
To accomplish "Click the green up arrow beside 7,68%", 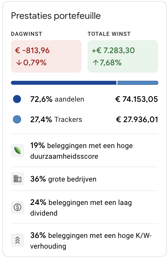I will 95,62.
